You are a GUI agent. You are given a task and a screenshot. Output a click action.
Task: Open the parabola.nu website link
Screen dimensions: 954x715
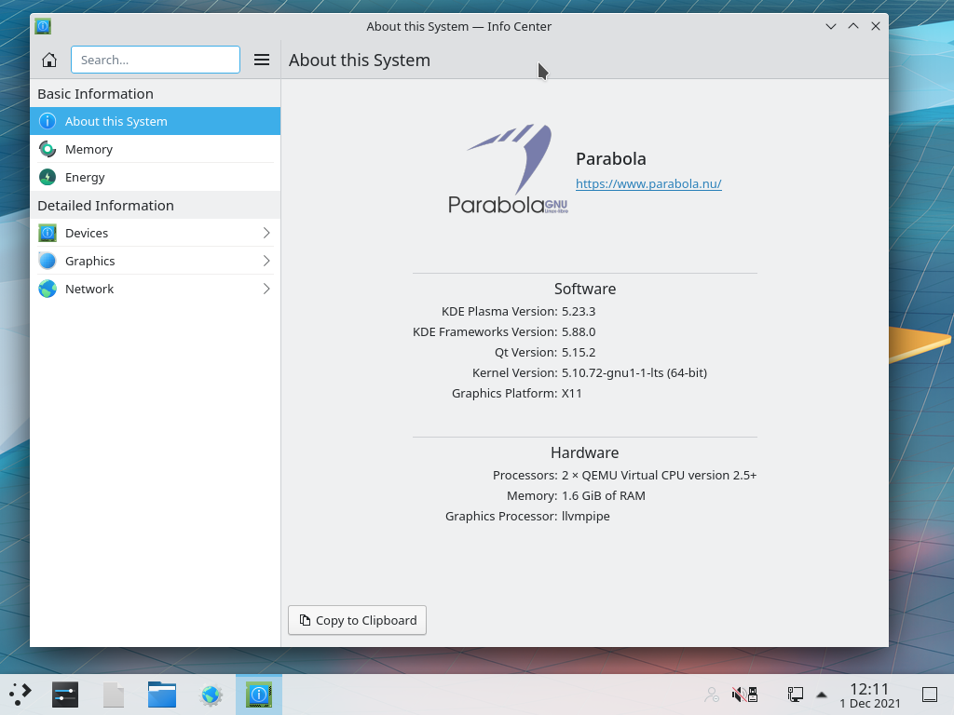(x=648, y=183)
